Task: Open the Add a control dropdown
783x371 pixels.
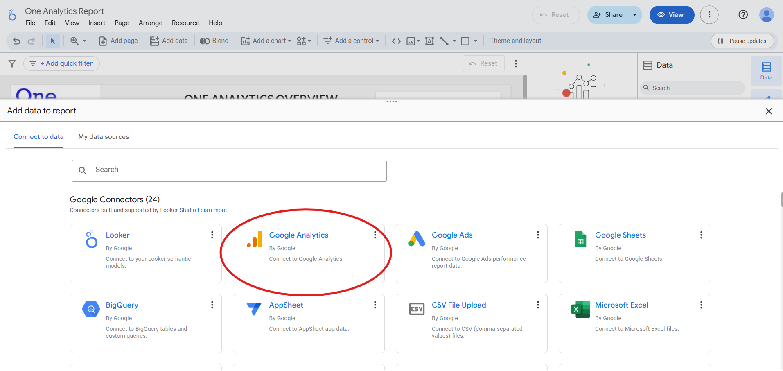Action: [x=351, y=41]
